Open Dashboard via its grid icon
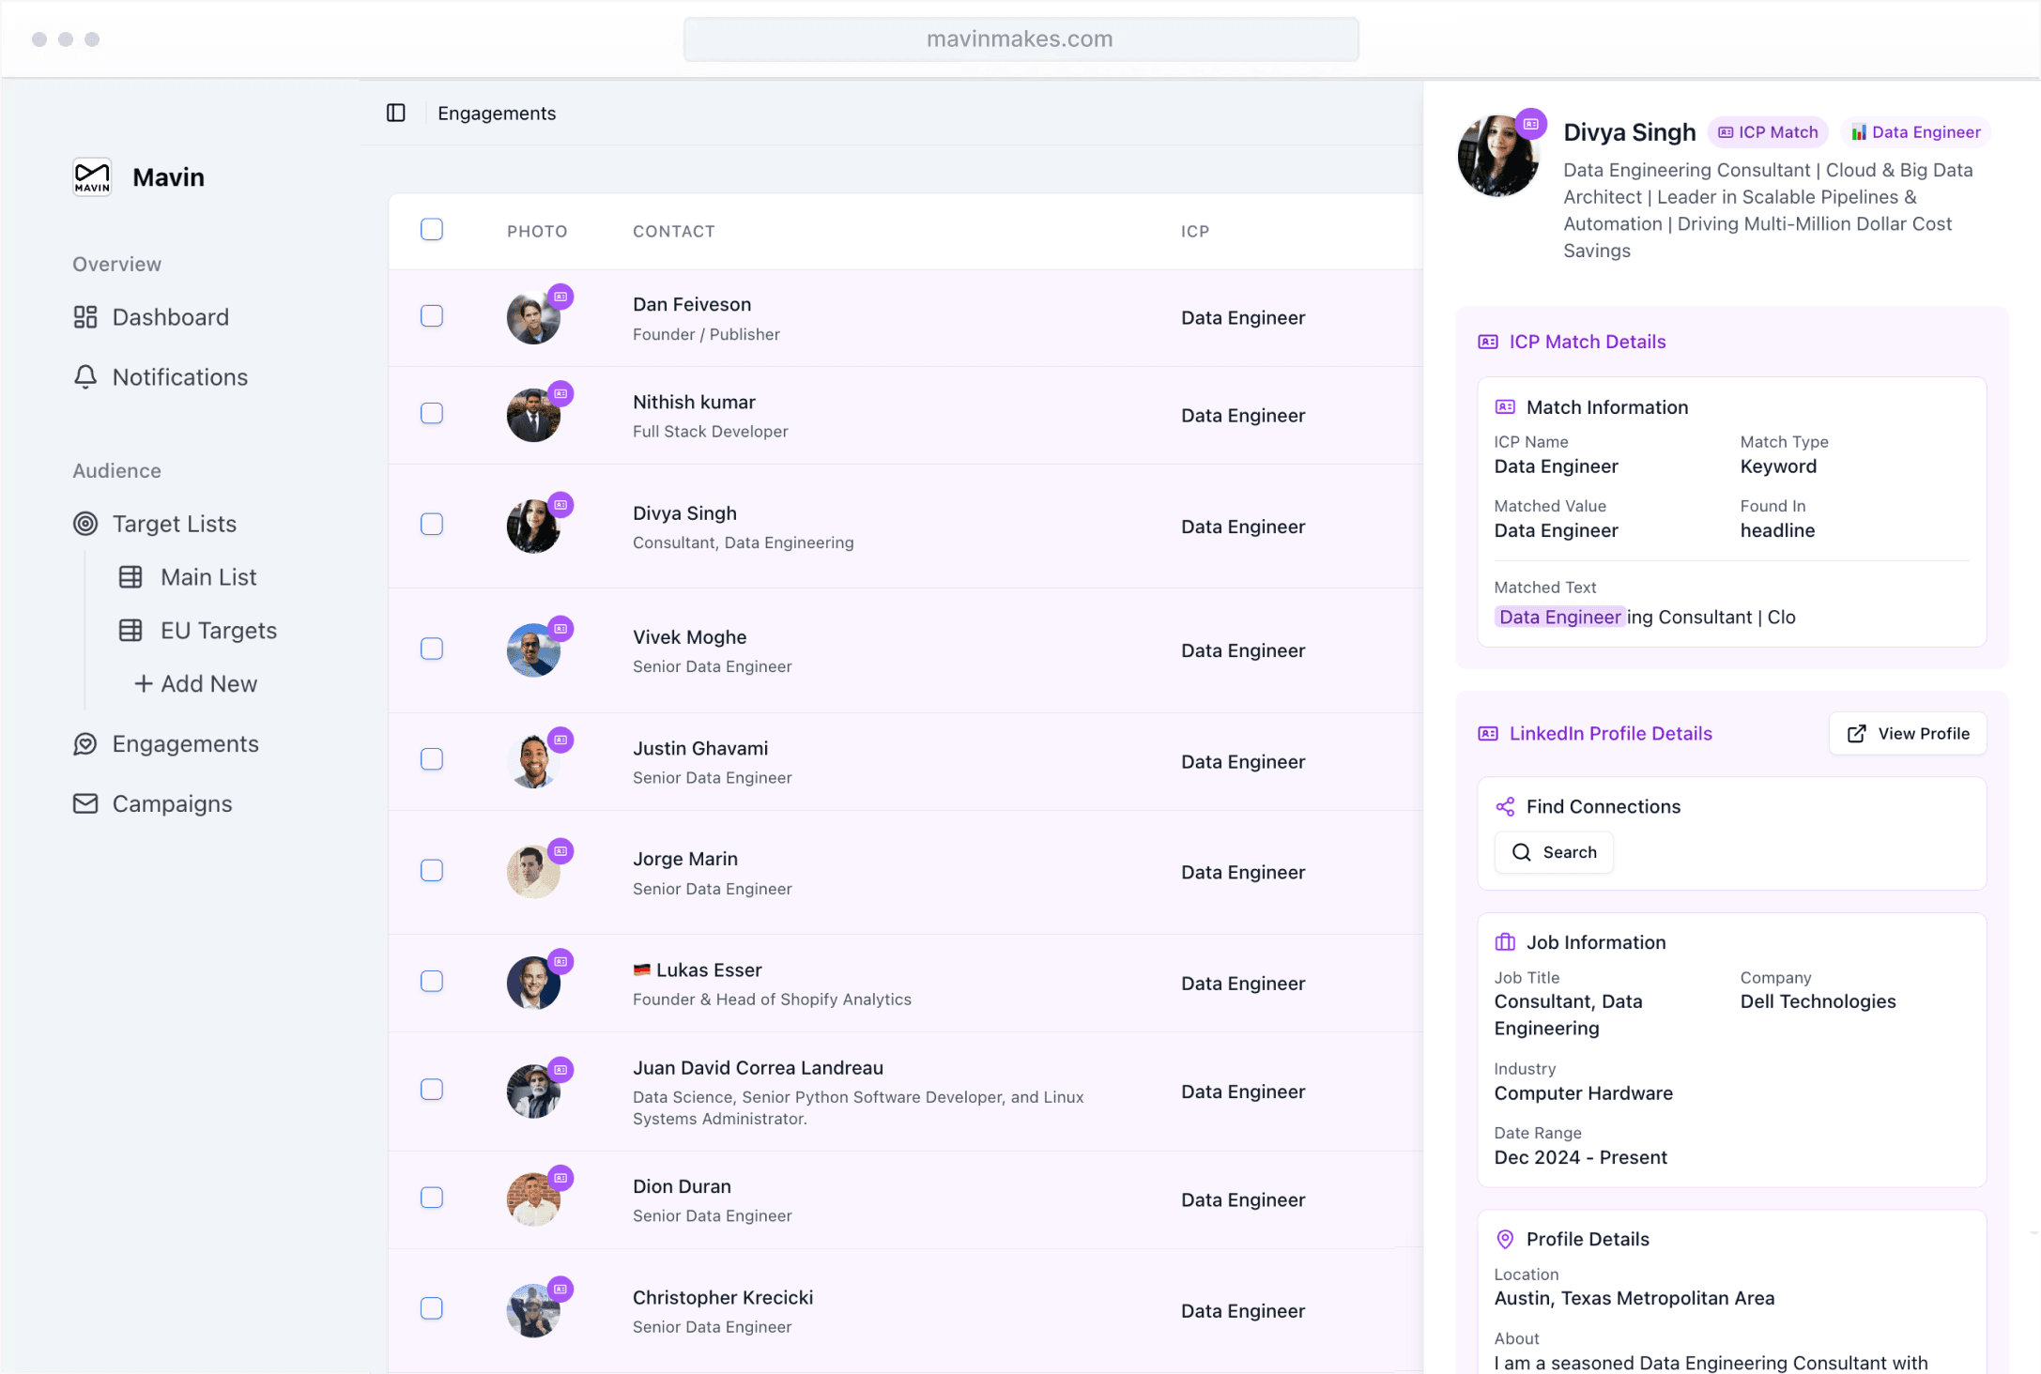2041x1374 pixels. pyautogui.click(x=85, y=317)
